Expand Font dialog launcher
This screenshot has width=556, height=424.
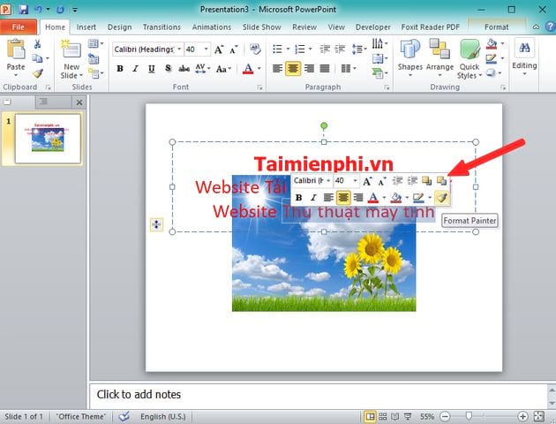coord(259,87)
